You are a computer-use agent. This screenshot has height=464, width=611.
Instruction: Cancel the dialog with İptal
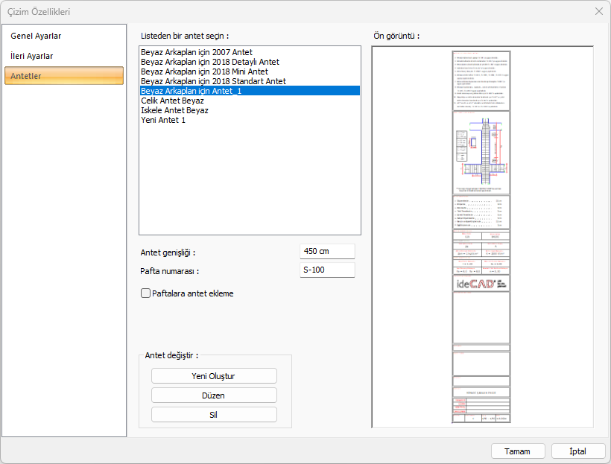[578, 451]
